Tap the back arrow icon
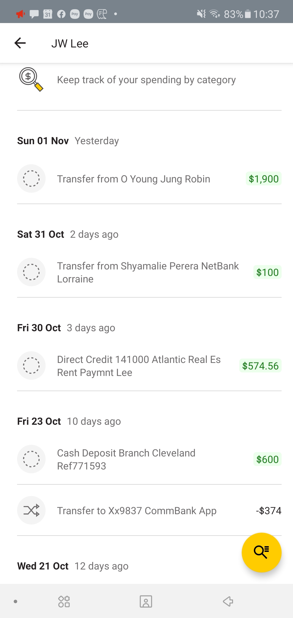The image size is (293, 618). [20, 43]
